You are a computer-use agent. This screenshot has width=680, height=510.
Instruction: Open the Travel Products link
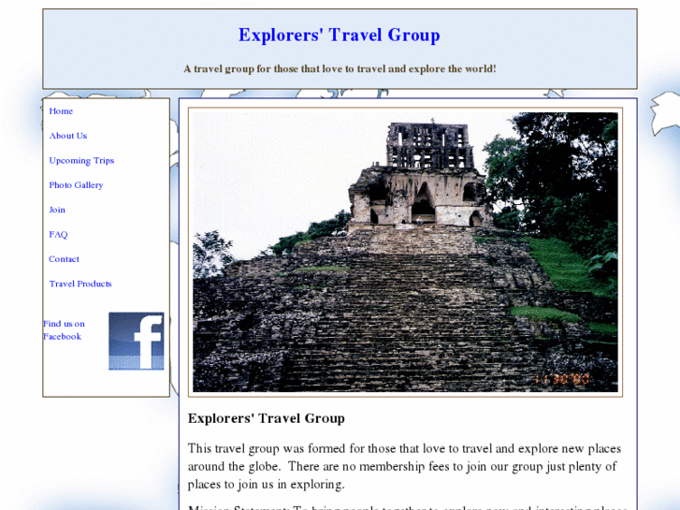coord(80,284)
